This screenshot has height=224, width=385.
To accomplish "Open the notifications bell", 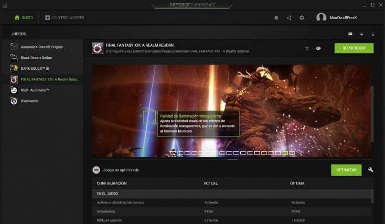I will coord(276,18).
